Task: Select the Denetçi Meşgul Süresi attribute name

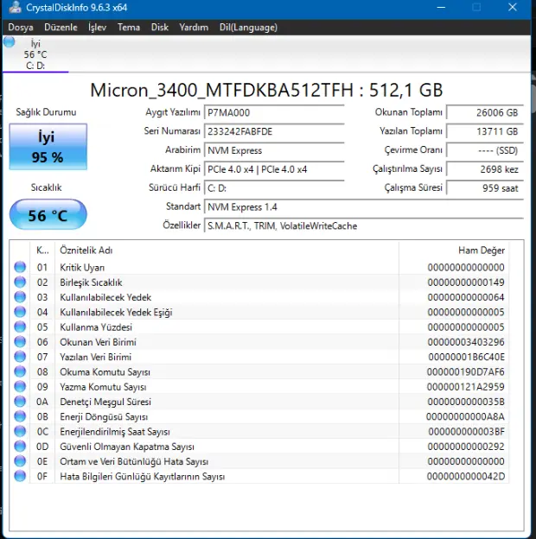Action: [105, 402]
